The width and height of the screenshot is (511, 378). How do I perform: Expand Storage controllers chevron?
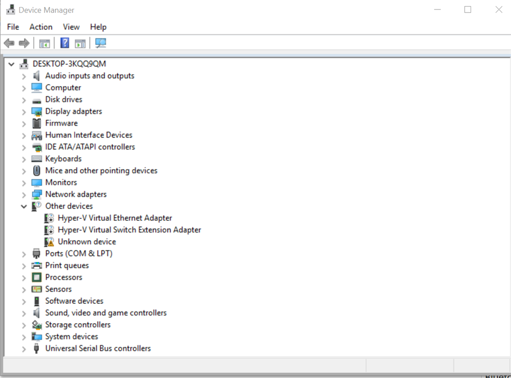coord(24,325)
